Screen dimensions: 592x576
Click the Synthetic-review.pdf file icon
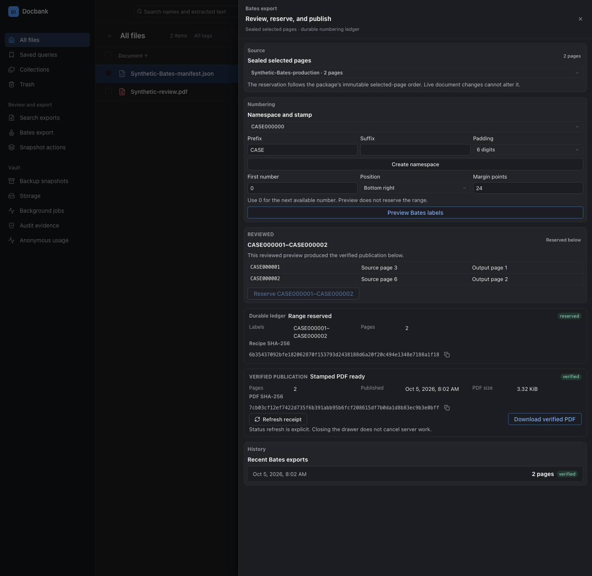coord(122,92)
